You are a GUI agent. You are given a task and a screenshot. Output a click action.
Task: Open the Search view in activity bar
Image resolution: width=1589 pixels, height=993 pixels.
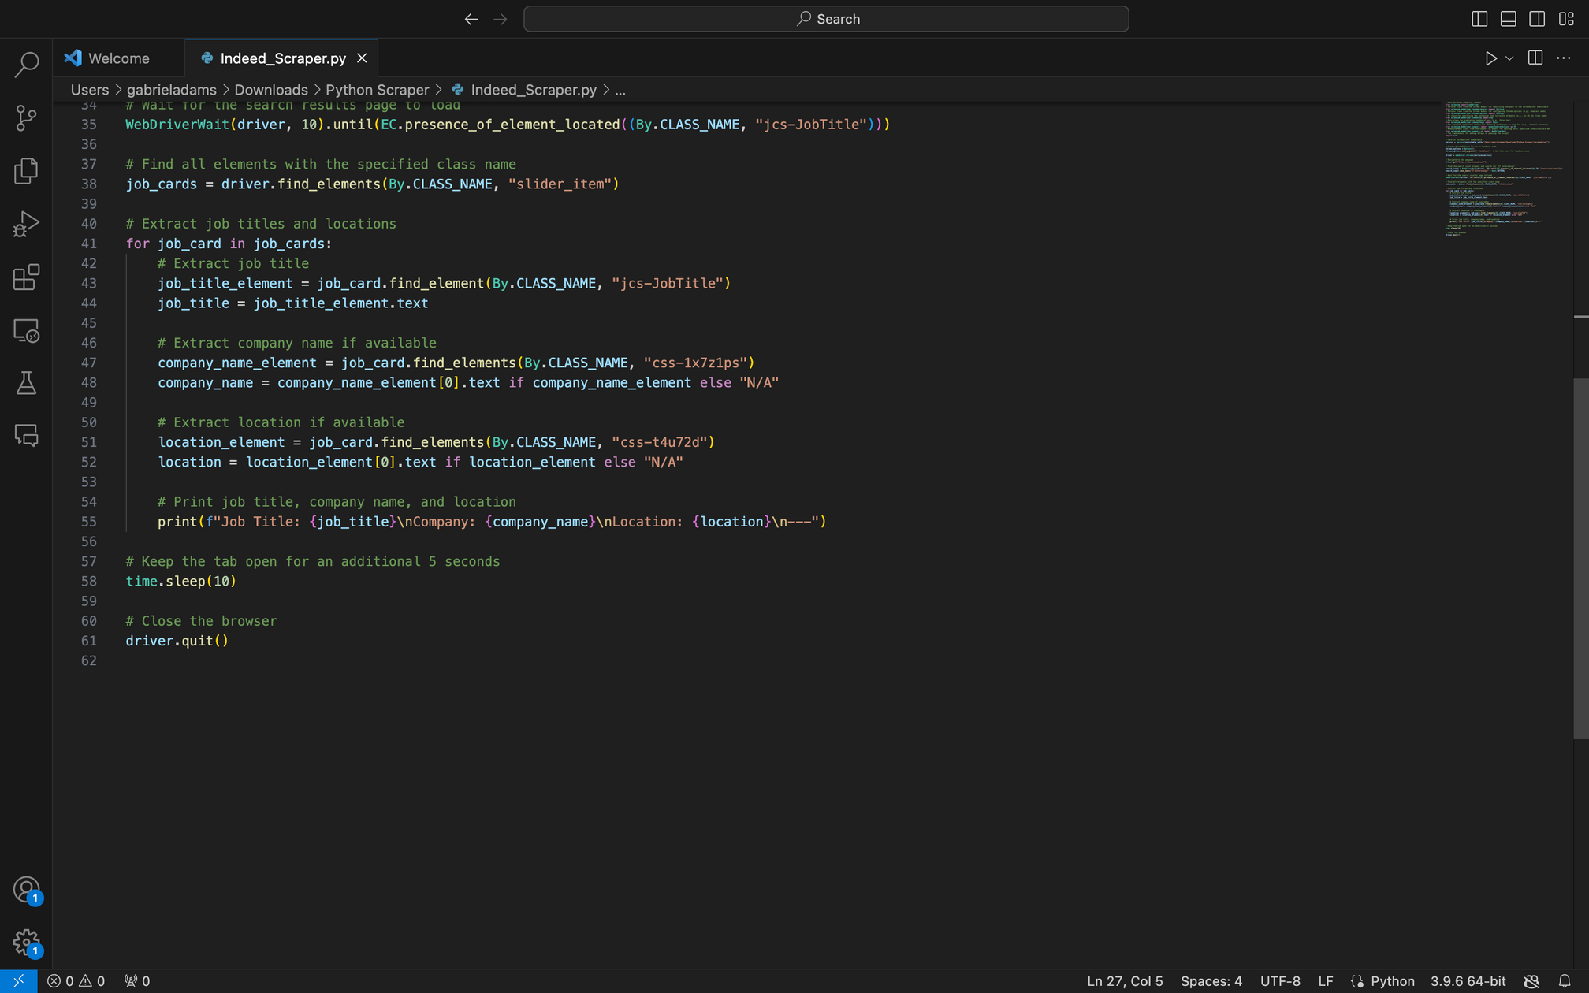[x=26, y=65]
